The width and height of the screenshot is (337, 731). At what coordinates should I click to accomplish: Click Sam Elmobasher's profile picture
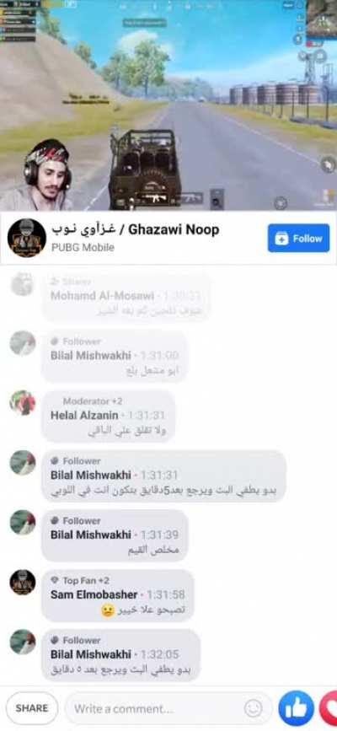pos(23,582)
